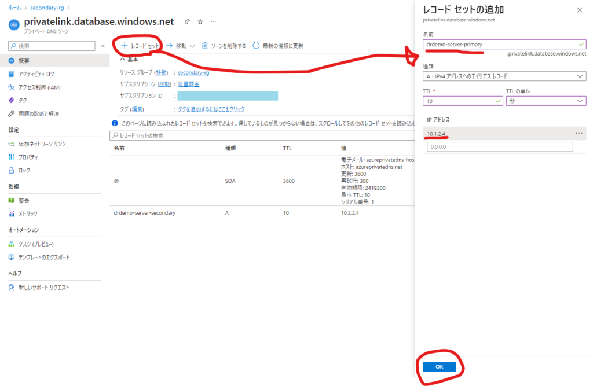Click the 名前 column header

119,148
